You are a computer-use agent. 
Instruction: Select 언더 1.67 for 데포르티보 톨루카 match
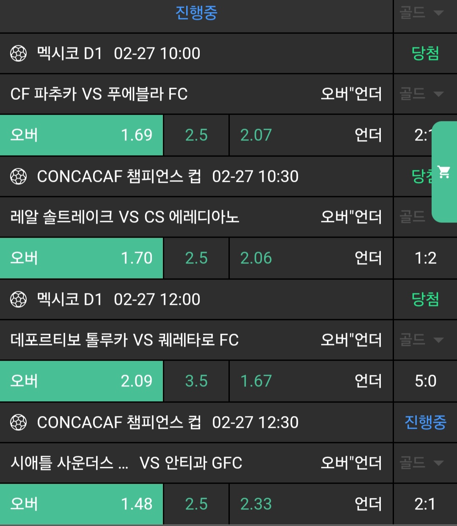coord(311,381)
